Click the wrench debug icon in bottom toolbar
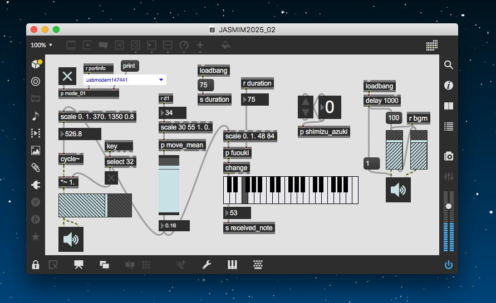496x303 pixels. tap(207, 265)
